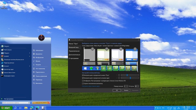The image size is (196, 110).
Task: Switch to Внешний вид section
Action: [73, 47]
